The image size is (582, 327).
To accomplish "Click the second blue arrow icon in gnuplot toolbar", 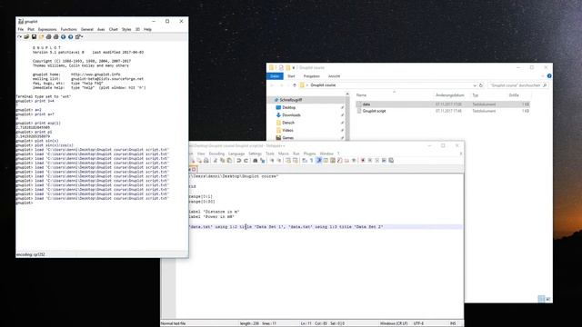I will click(x=71, y=36).
